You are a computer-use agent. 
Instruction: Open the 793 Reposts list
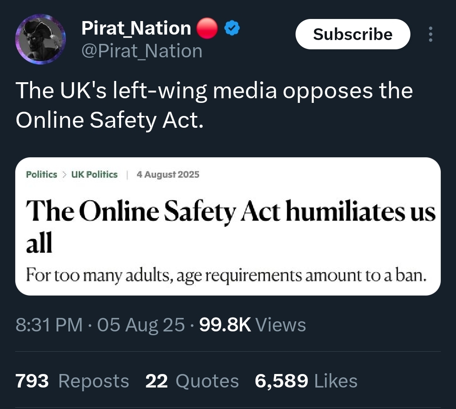click(72, 381)
